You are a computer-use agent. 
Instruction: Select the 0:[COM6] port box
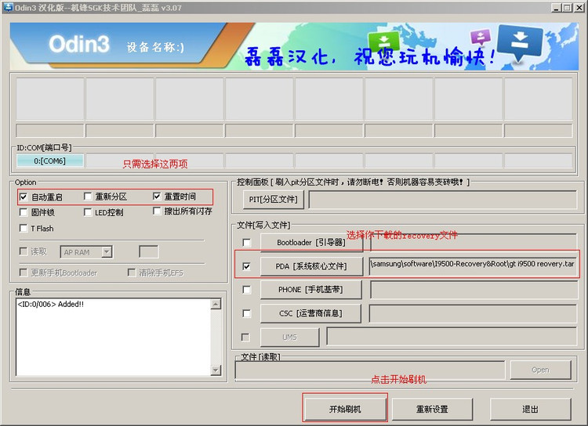(50, 161)
